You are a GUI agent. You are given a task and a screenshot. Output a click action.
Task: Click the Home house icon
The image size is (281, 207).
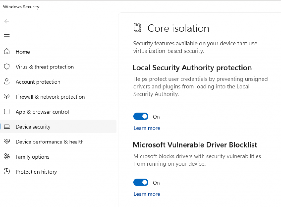(7, 51)
